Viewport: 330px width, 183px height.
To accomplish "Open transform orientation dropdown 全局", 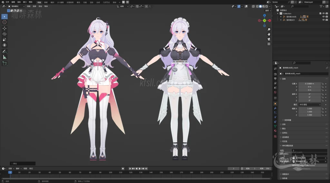I will pos(123,6).
